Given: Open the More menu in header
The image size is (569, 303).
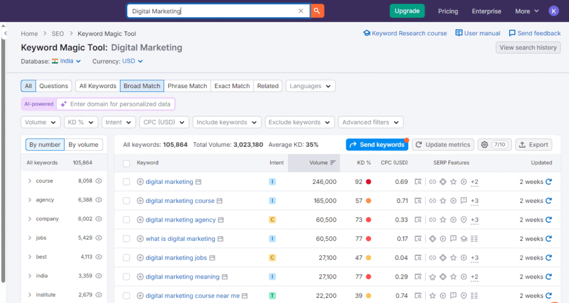Looking at the screenshot, I should 527,11.
